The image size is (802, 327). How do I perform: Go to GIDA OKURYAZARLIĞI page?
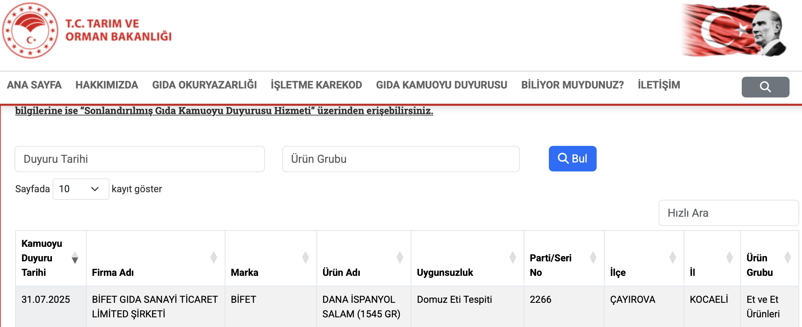pos(204,85)
